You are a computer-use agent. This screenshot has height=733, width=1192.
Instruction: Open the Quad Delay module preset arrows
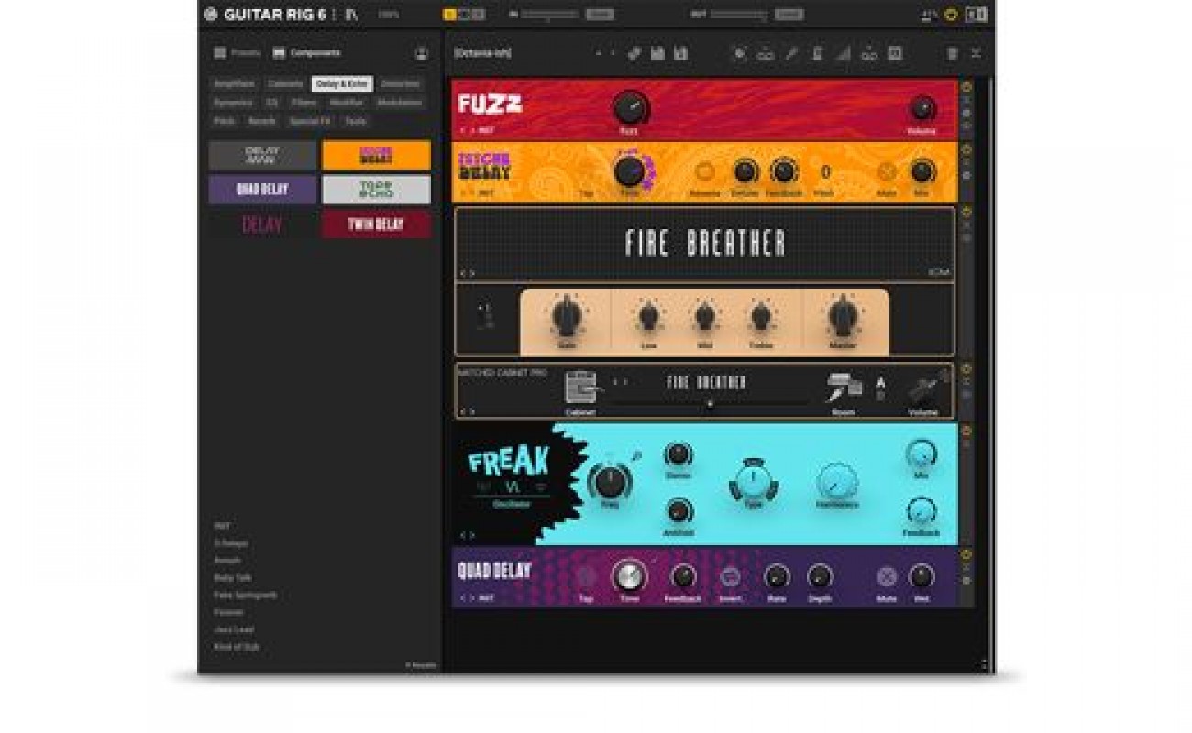point(467,597)
